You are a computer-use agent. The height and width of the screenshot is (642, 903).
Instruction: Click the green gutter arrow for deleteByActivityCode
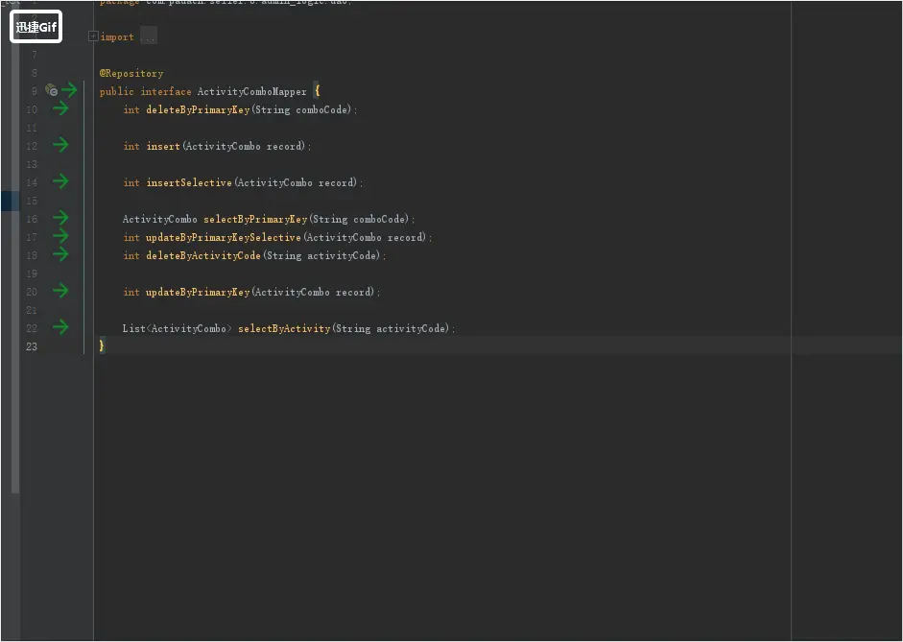[60, 254]
